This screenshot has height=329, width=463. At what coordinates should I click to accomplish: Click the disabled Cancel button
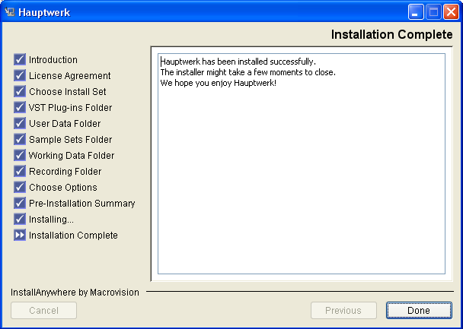coord(43,310)
